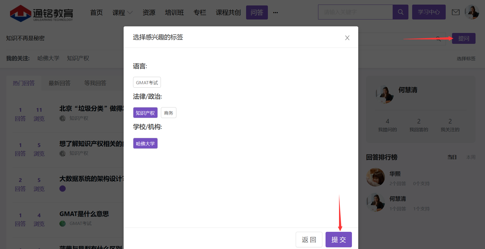The height and width of the screenshot is (249, 485).
Task: Switch to 等我回答 tab
Action: pos(95,83)
